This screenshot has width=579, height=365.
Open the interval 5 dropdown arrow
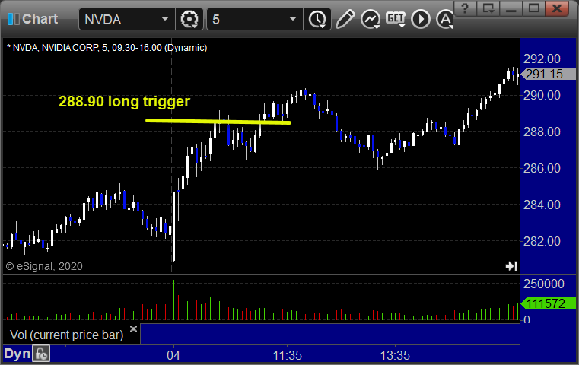[x=293, y=19]
